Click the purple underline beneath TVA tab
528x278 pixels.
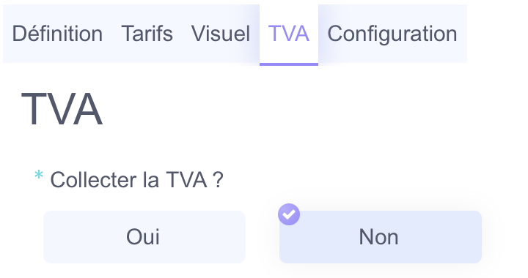[289, 64]
